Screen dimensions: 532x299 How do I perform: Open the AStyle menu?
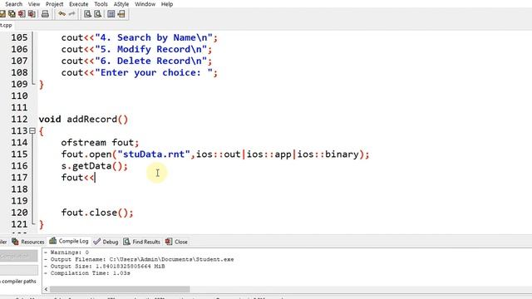click(121, 4)
